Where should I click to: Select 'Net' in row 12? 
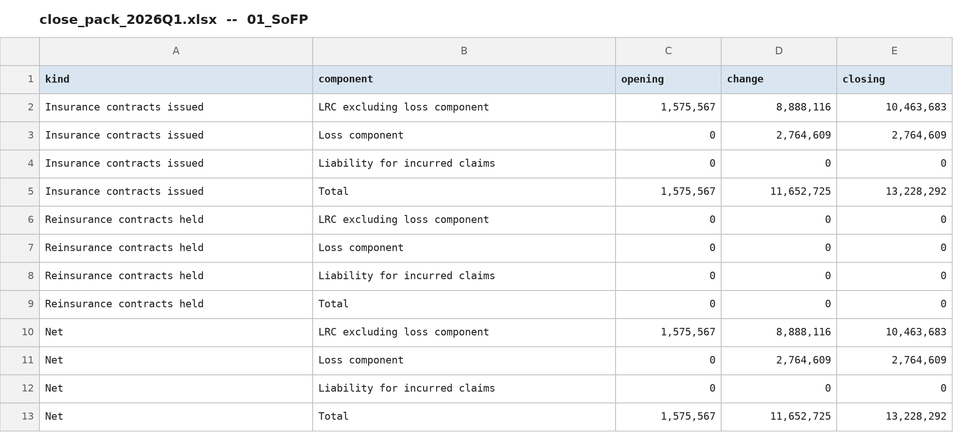(176, 389)
